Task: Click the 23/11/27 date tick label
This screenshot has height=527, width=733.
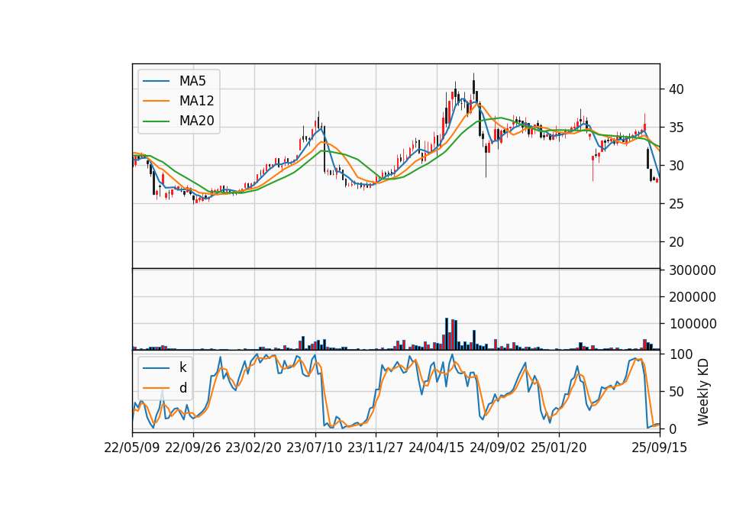Action: click(376, 448)
